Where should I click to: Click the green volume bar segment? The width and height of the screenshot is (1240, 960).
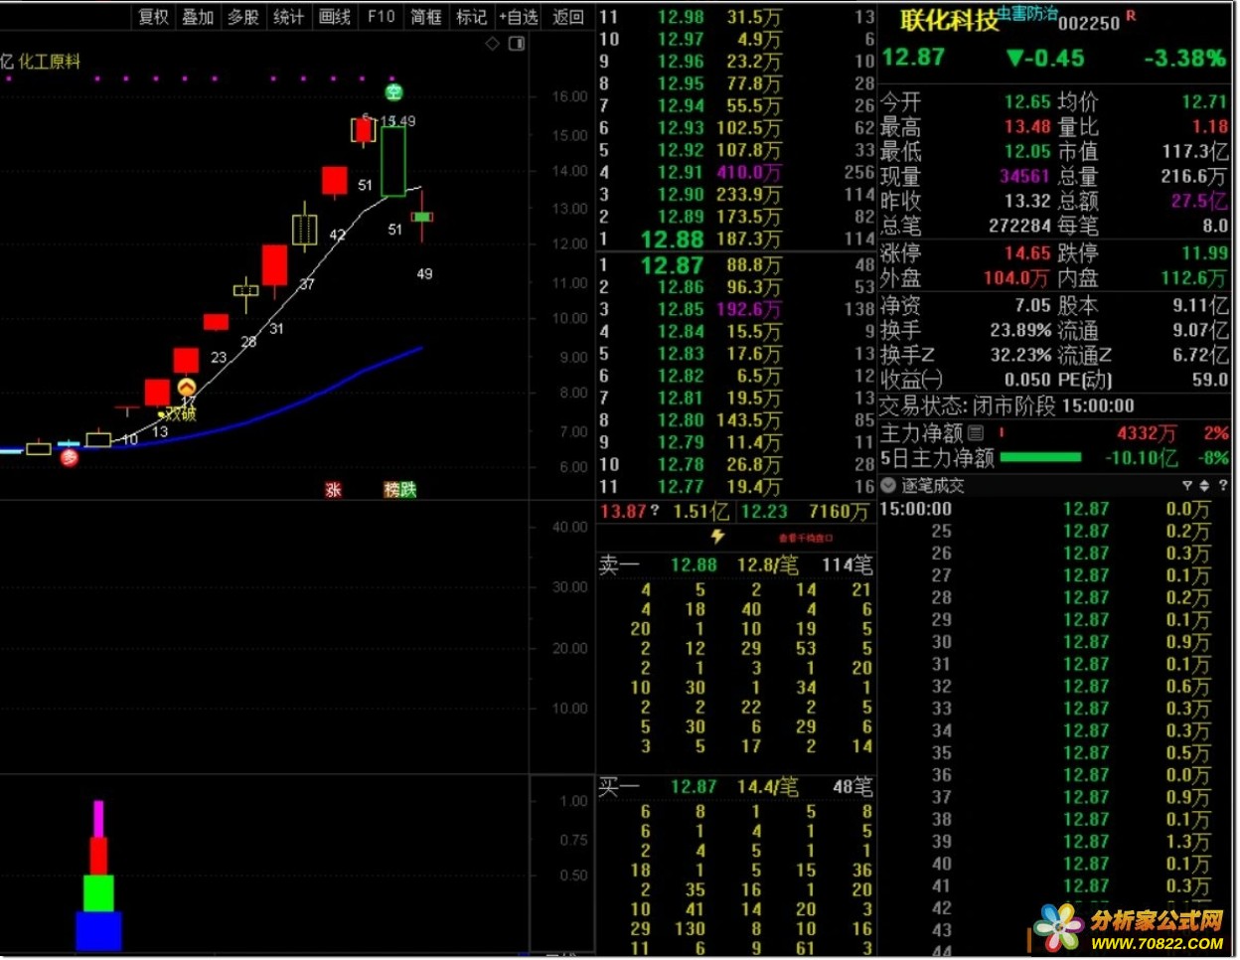click(98, 893)
